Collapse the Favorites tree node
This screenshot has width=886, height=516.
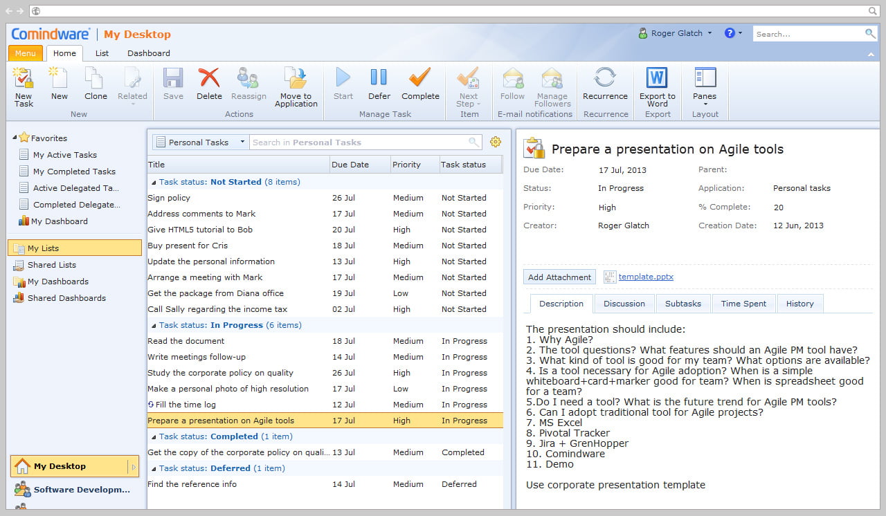coord(15,138)
